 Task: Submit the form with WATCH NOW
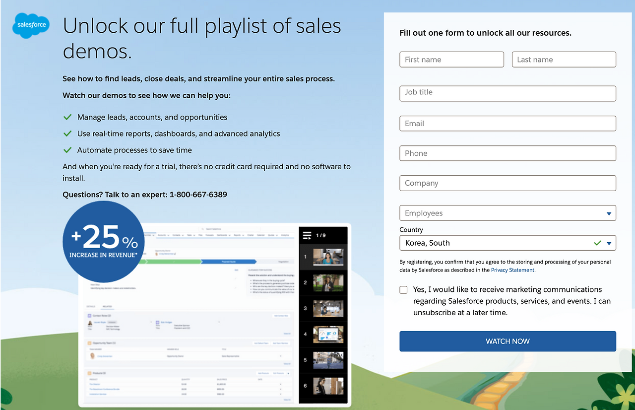508,342
